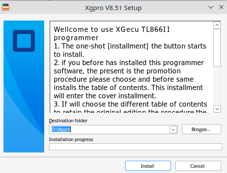The image size is (227, 173).
Task: Expand the destination folder dropdown
Action: coord(173,129)
